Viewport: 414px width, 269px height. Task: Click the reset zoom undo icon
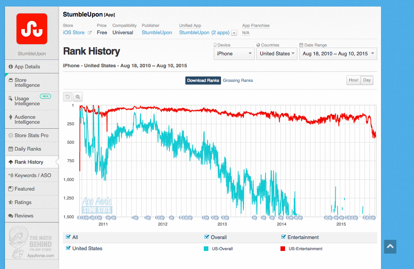click(x=68, y=96)
